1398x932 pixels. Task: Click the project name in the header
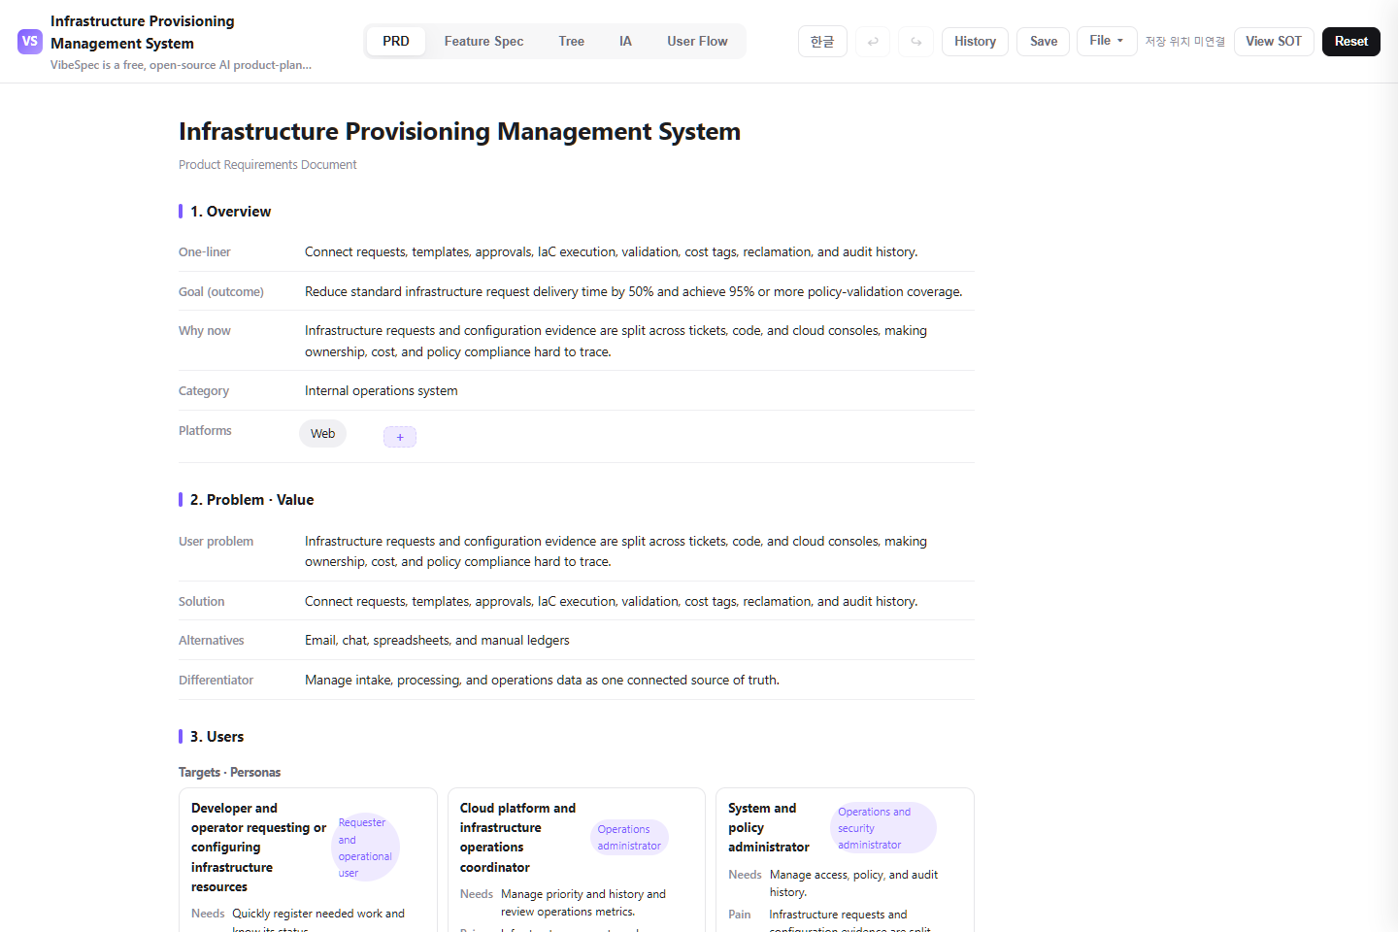tap(142, 32)
